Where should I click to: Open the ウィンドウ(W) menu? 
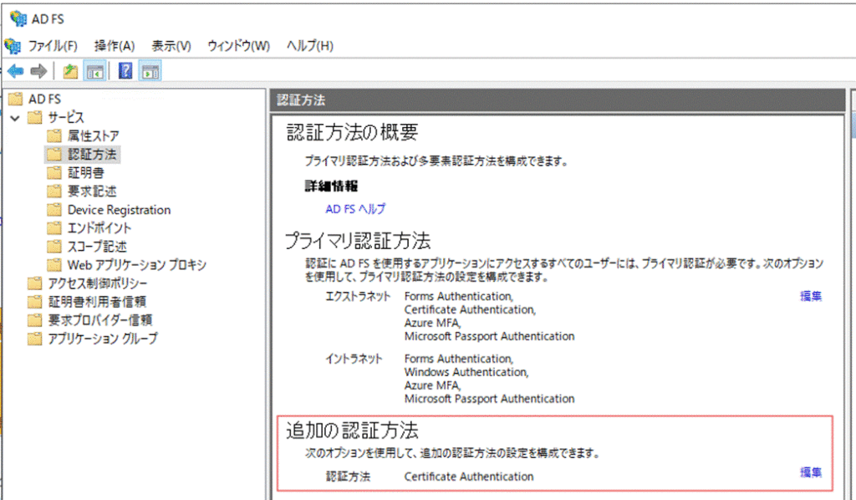click(238, 46)
